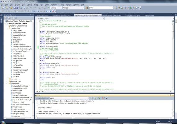Open the Window menu
The width and height of the screenshot is (177, 124).
pos(76,5)
